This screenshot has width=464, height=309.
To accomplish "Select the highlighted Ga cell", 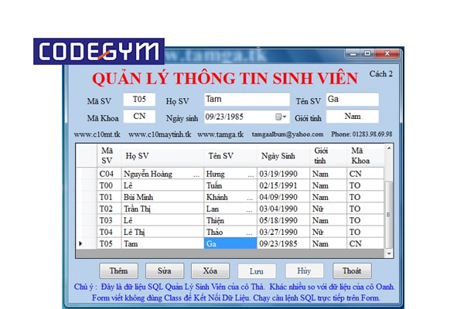I will (230, 243).
